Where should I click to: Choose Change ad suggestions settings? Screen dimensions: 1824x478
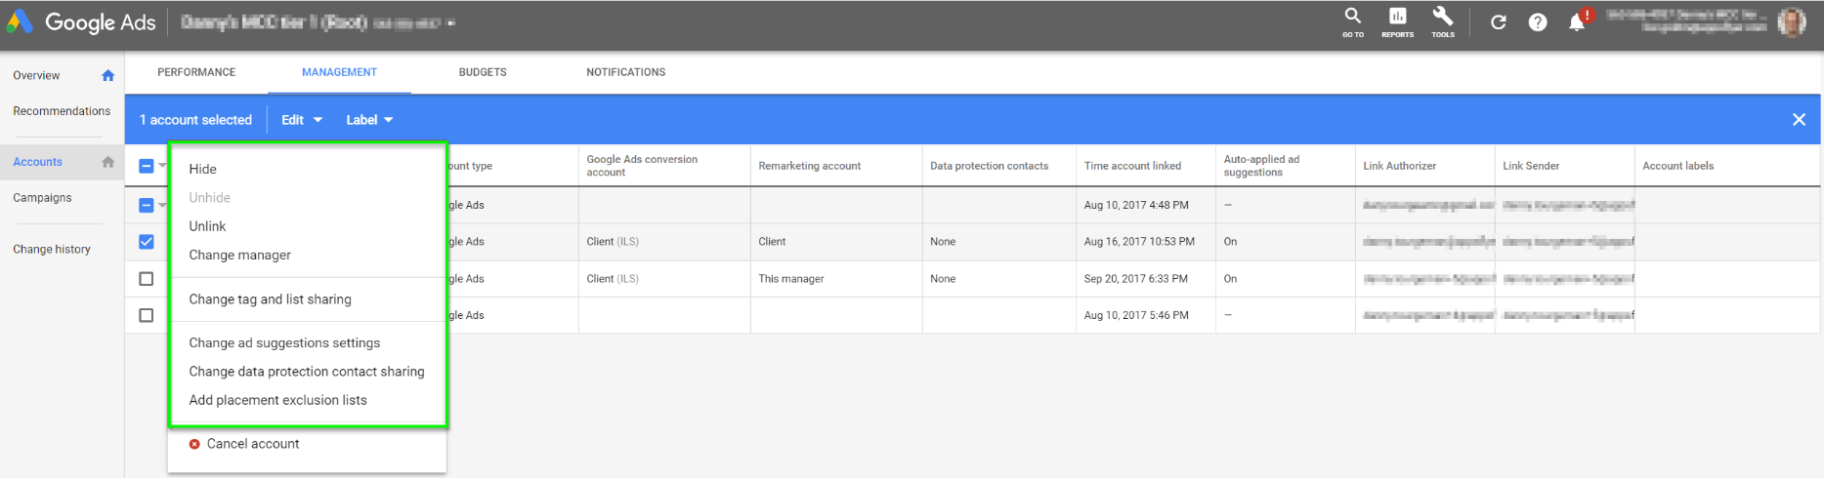[284, 343]
